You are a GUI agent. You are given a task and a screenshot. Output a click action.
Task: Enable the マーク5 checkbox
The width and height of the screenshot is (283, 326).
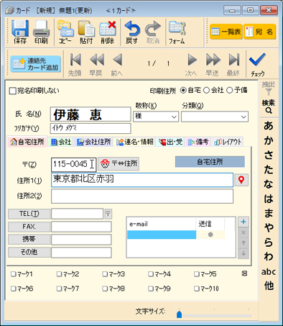click(197, 274)
